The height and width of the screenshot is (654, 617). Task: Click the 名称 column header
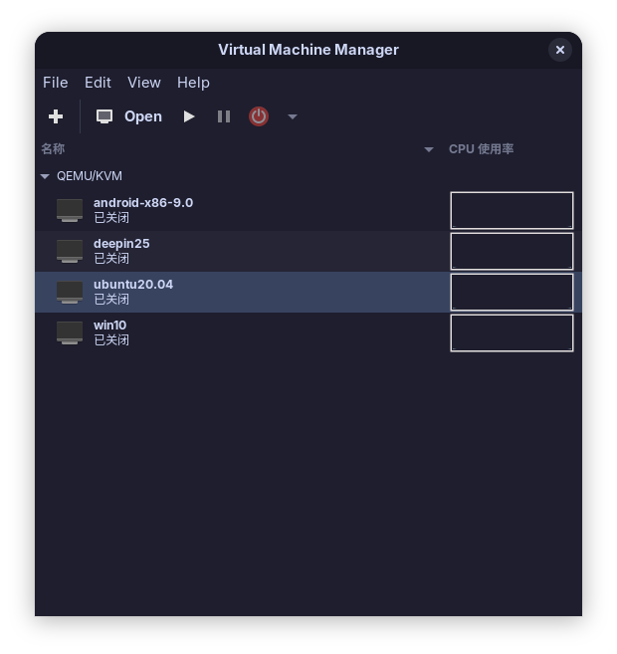click(x=53, y=149)
